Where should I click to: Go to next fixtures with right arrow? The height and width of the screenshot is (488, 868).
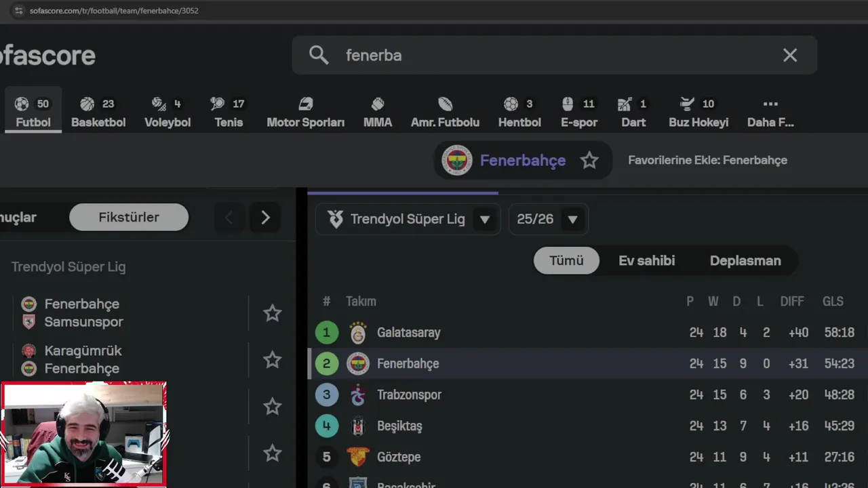pos(265,218)
